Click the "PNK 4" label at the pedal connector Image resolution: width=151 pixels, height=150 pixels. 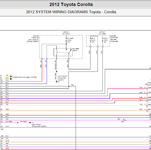click(x=143, y=88)
